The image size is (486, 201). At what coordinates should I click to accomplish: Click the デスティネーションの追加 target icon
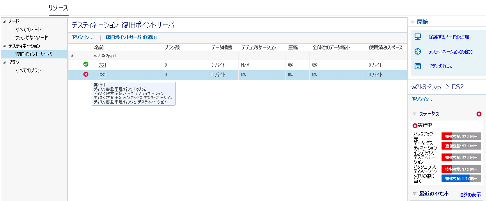coord(418,51)
